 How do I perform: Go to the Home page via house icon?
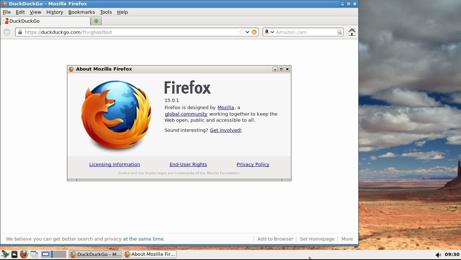352,32
